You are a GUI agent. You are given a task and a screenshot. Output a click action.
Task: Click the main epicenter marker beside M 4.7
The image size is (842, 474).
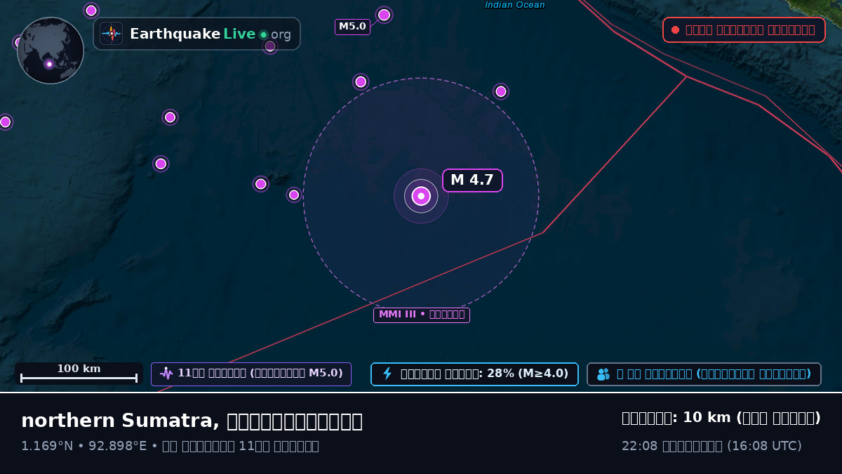tap(421, 196)
